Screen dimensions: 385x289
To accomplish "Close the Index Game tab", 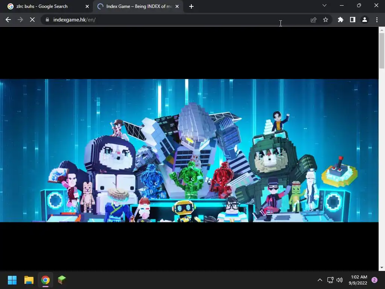I will click(177, 6).
